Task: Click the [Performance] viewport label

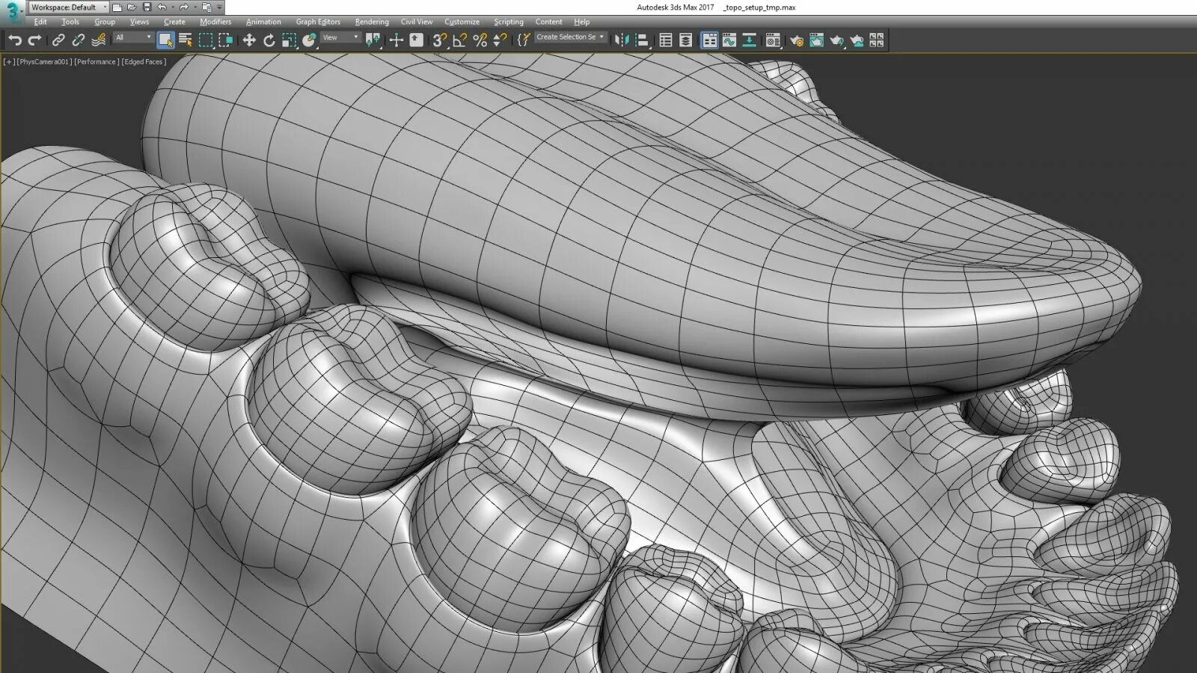Action: (96, 62)
